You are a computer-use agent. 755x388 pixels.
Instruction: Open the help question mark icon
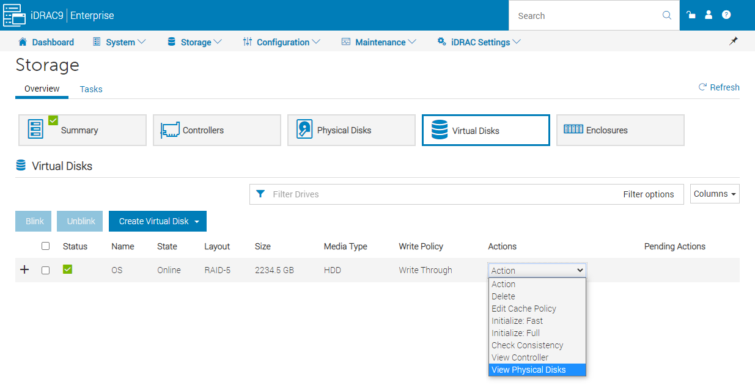tap(727, 15)
